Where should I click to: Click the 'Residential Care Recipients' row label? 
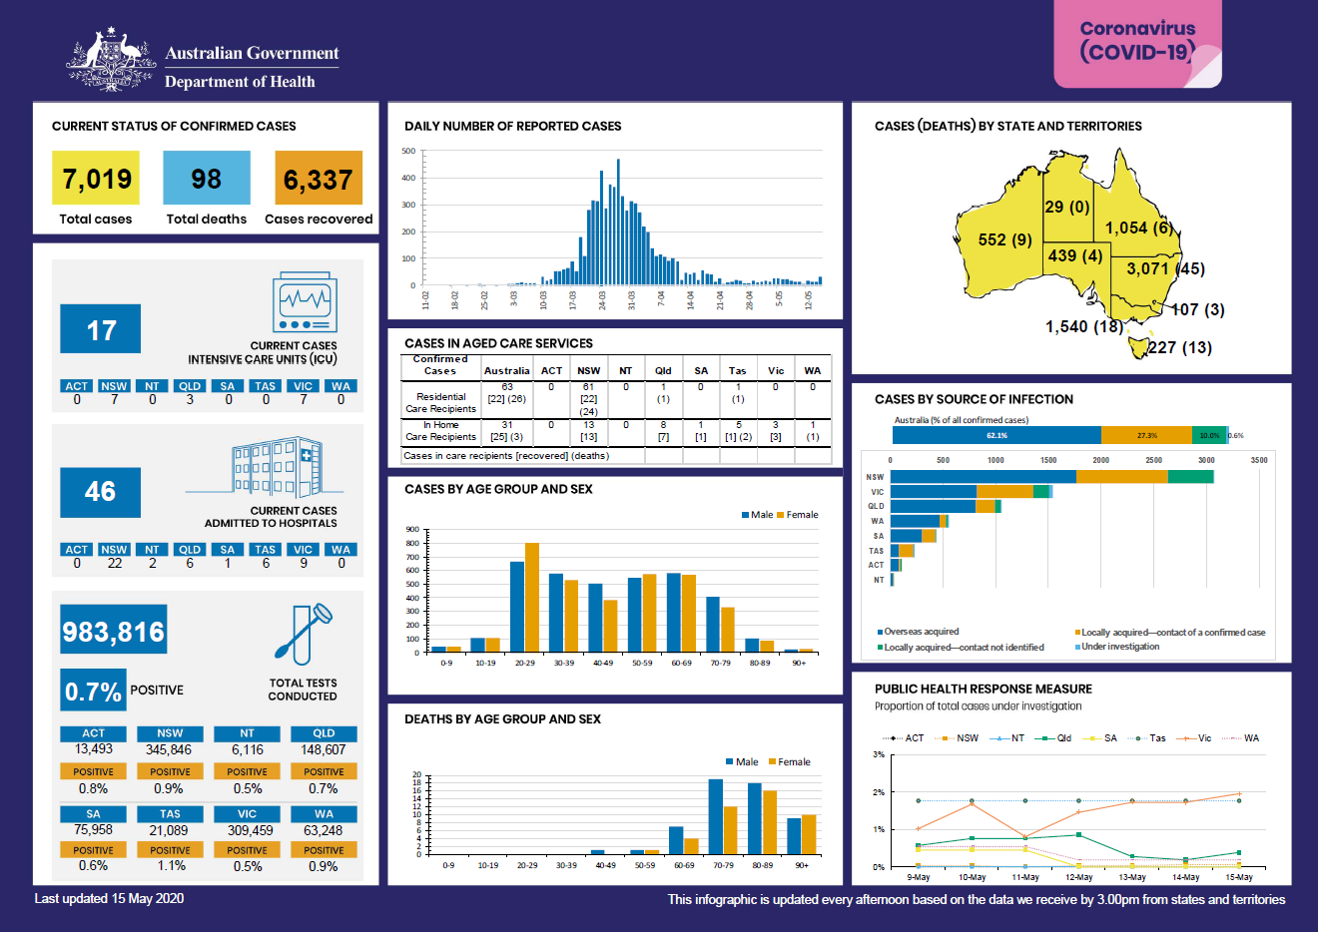click(440, 402)
